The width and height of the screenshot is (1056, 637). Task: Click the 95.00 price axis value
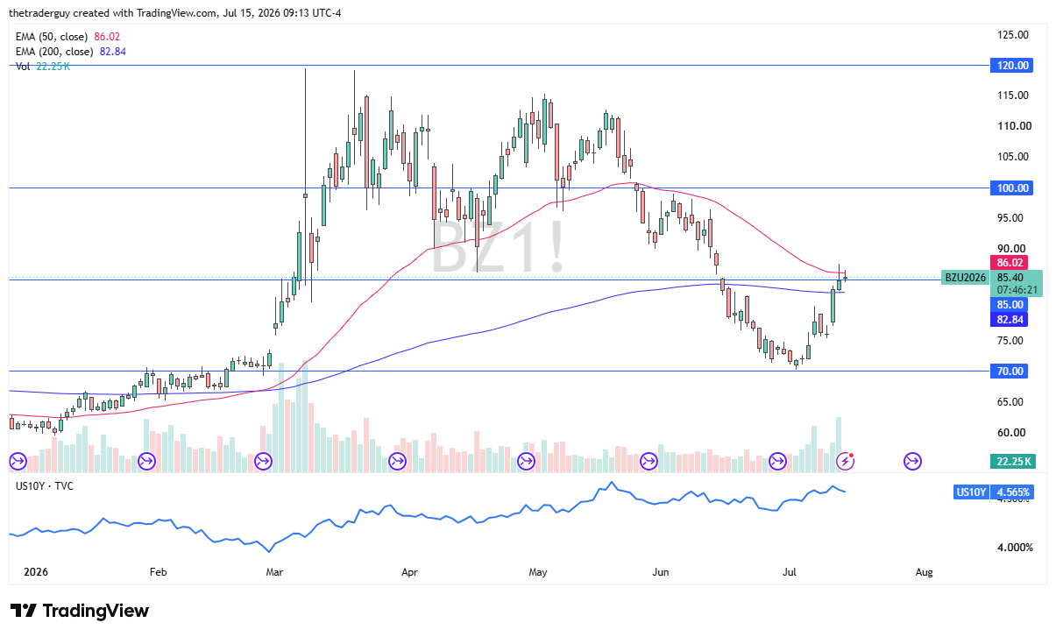pos(1010,217)
